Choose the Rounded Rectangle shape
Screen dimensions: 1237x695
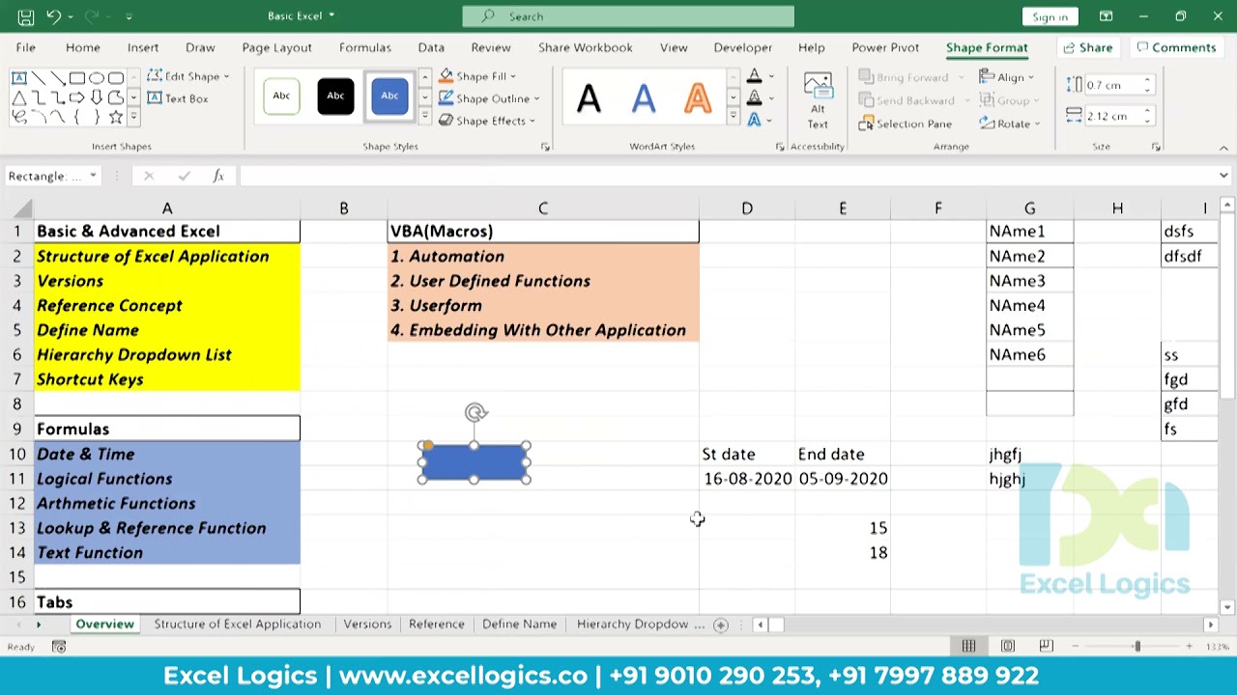(x=116, y=78)
